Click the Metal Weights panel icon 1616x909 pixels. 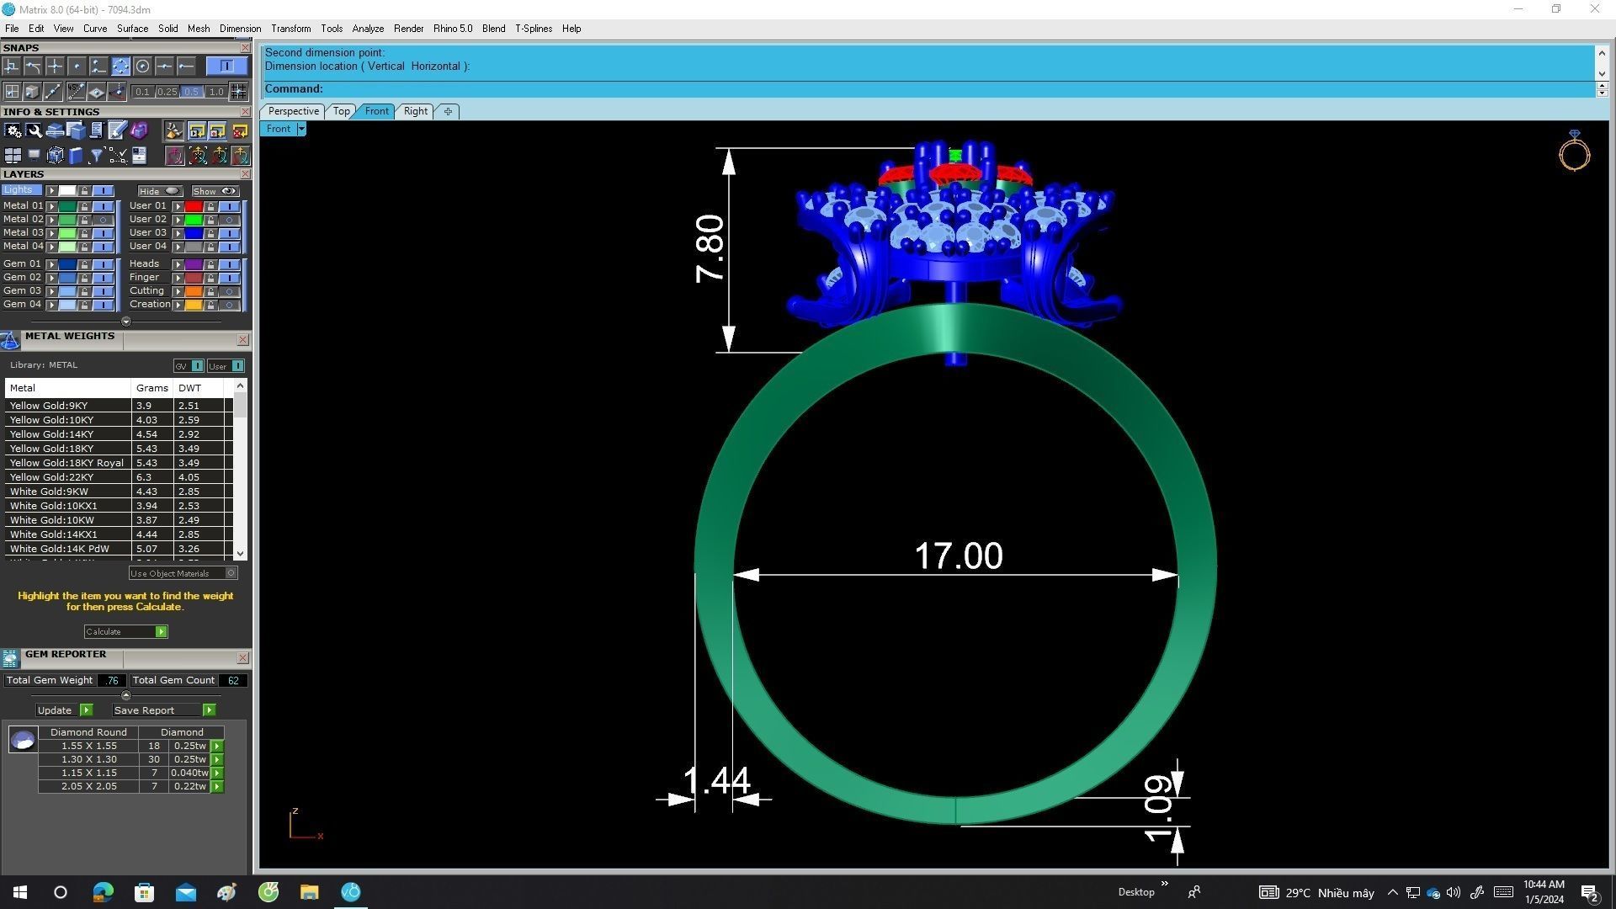(x=10, y=340)
